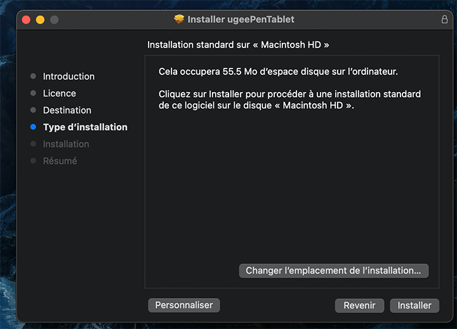Close the installer with the red button

26,20
